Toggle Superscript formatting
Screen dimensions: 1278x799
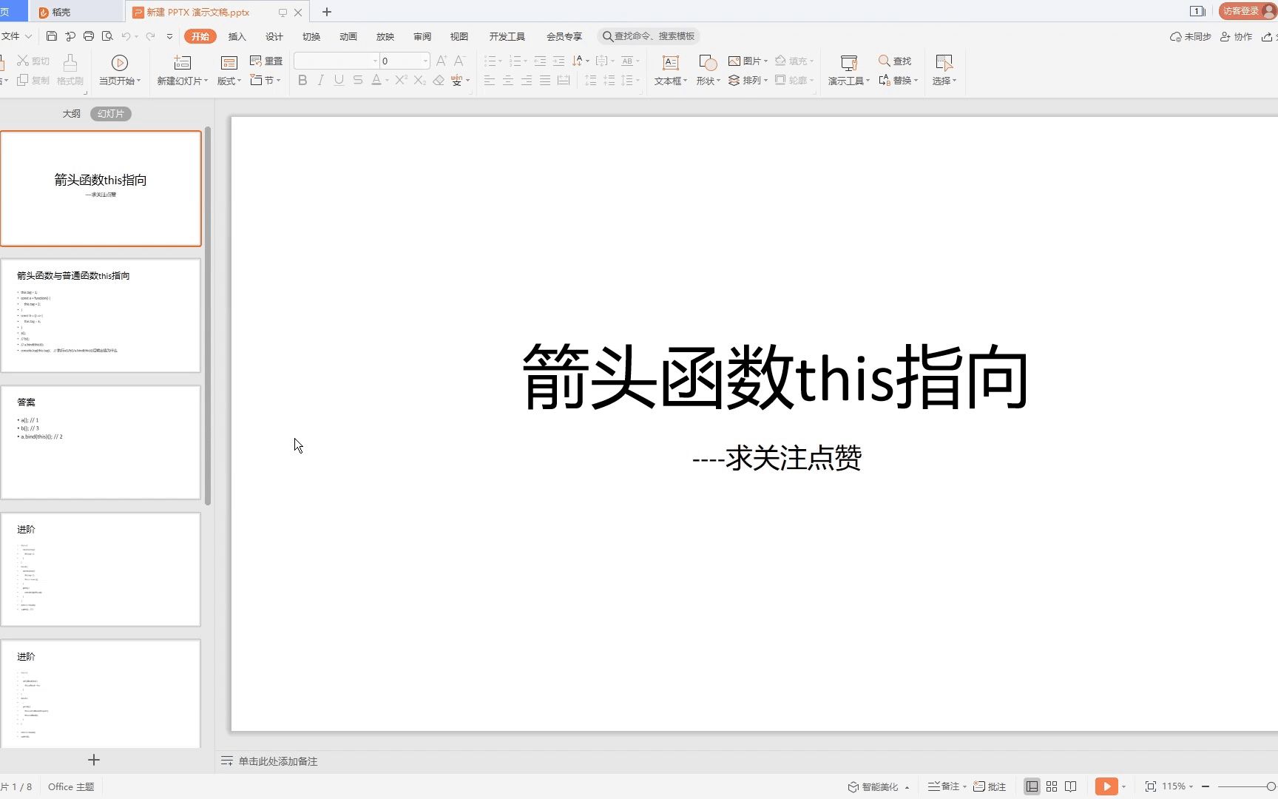click(x=401, y=80)
